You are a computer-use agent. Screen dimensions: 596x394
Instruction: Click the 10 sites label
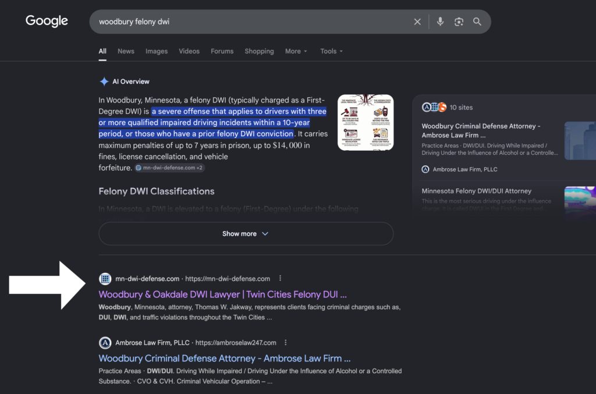tap(461, 108)
